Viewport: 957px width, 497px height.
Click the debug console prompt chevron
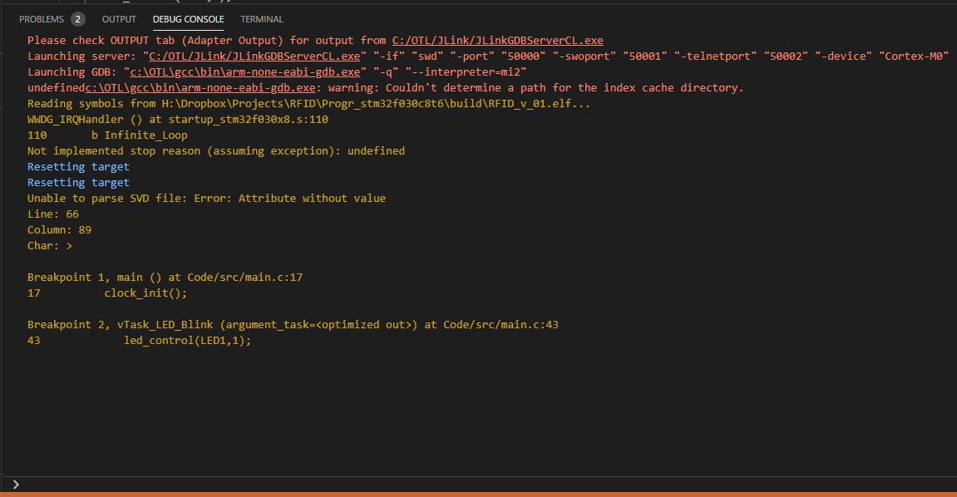[x=16, y=485]
